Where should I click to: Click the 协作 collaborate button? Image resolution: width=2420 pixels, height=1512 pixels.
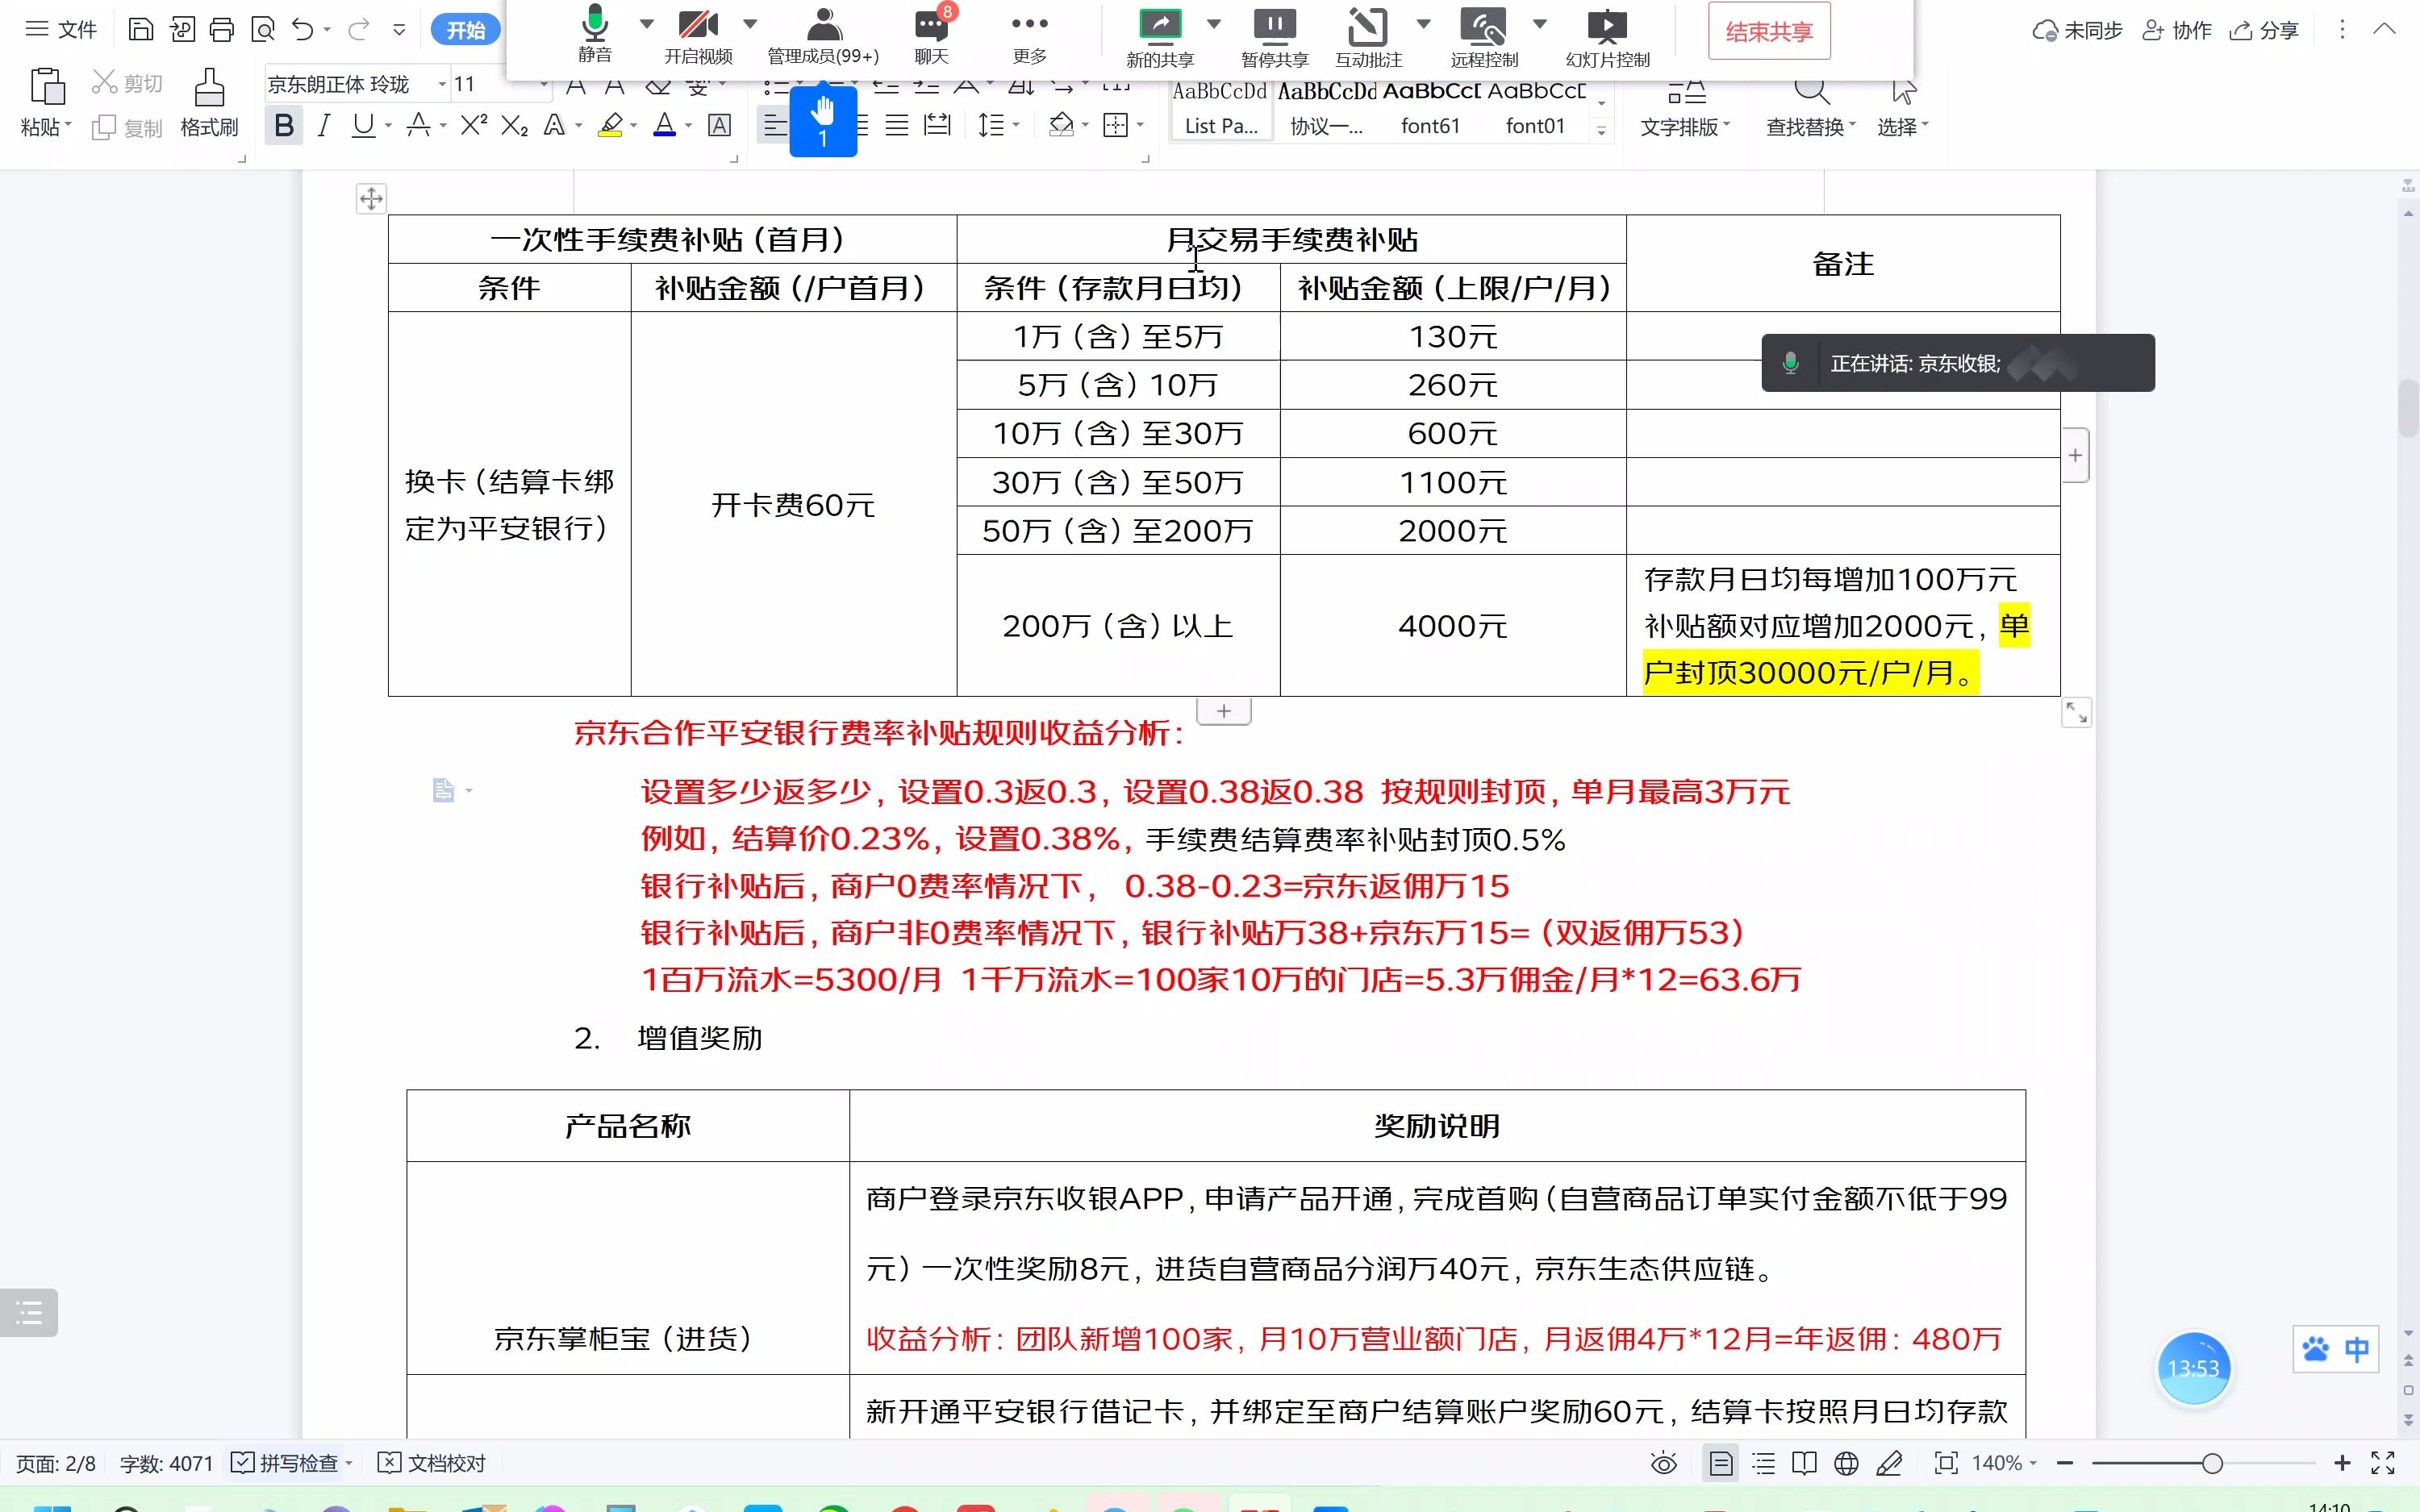(2177, 30)
